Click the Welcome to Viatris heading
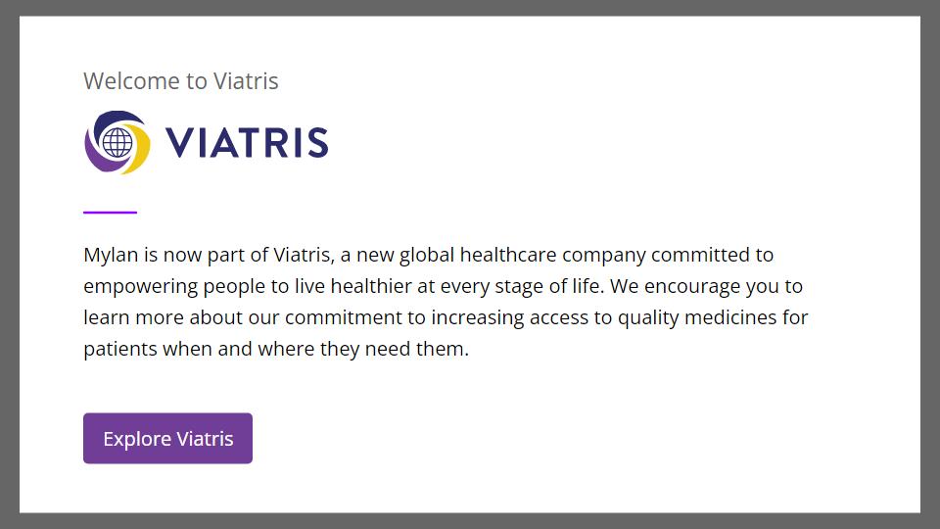 [181, 81]
